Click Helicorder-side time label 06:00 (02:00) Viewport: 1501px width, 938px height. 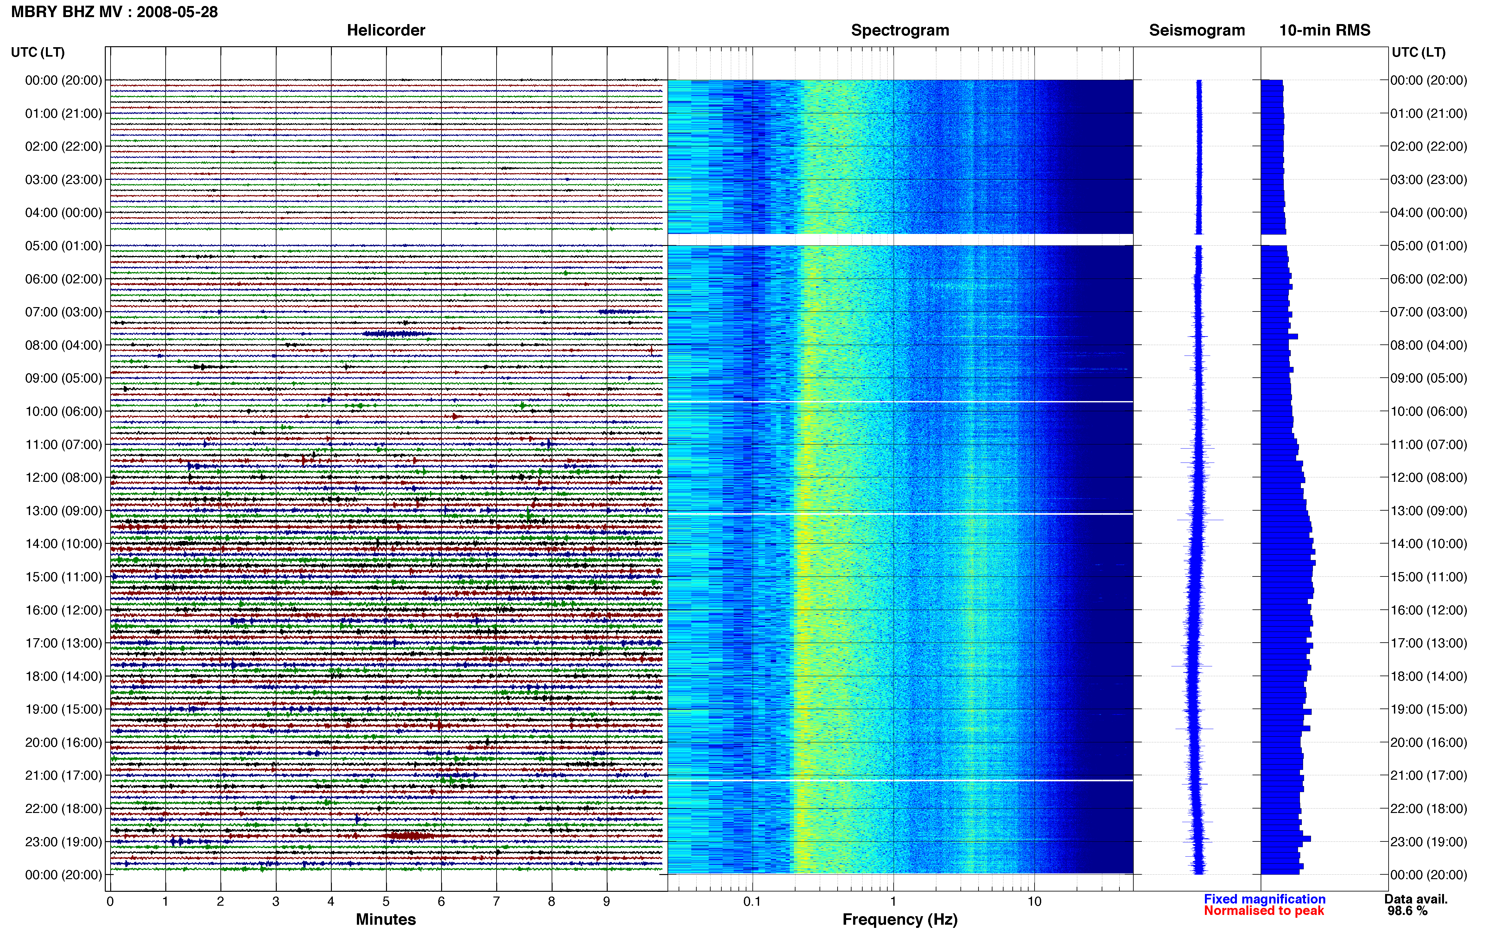coord(63,279)
